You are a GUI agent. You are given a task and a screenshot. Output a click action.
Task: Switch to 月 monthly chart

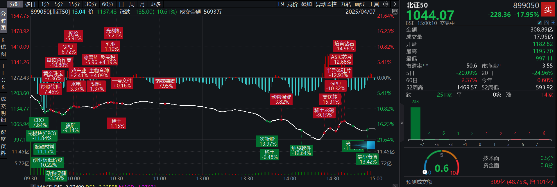point(142,4)
